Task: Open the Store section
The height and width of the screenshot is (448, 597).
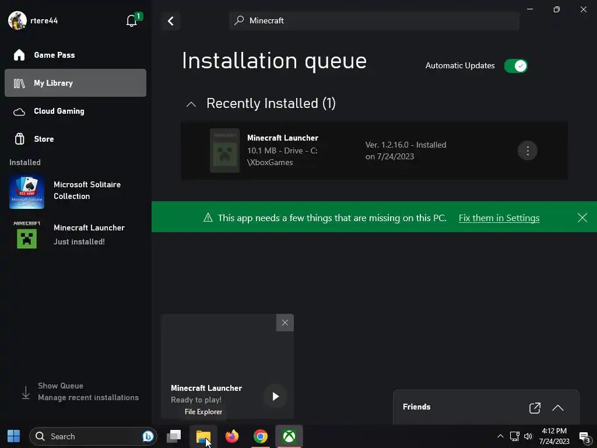Action: coord(75,139)
